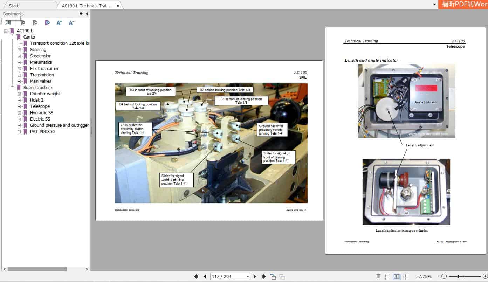
Task: Go to the next page
Action: 255,276
